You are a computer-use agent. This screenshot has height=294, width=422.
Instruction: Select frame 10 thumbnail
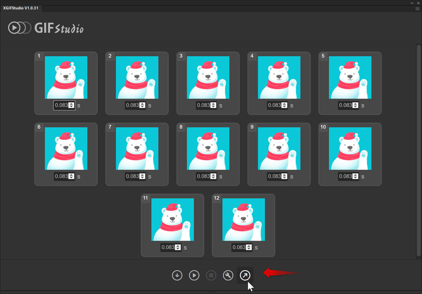350,149
